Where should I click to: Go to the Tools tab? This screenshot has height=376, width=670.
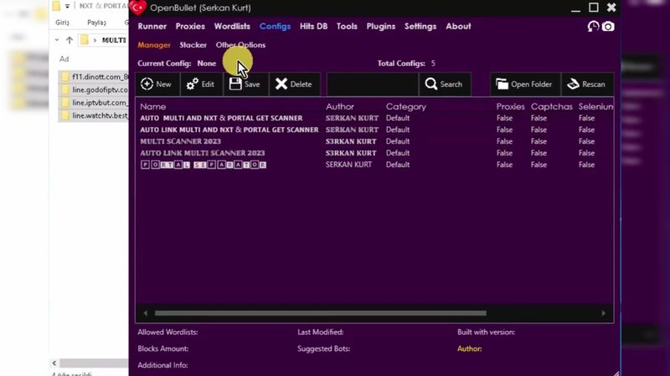(347, 27)
